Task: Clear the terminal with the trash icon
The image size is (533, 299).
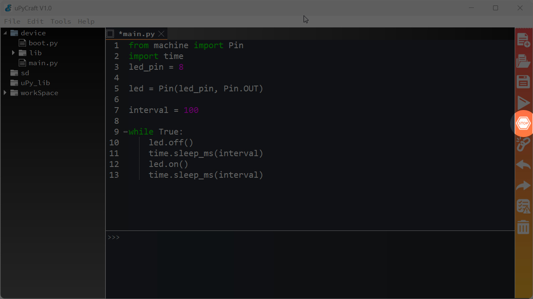Action: (523, 227)
